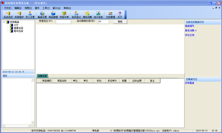Click the app icon in title bar
222x133 pixels.
pos(3,3)
